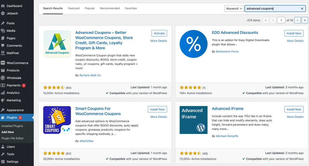
Task: Click the Advanced iFrame thumbnail image
Action: click(193, 120)
